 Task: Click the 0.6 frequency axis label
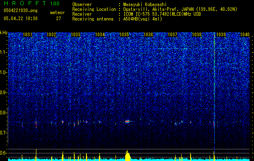tap(3, 153)
